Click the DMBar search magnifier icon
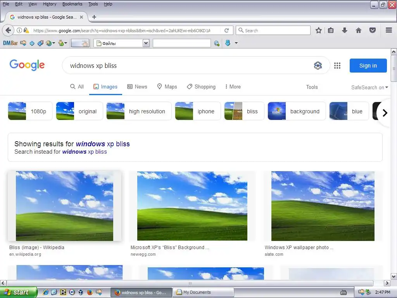 [x=216, y=43]
